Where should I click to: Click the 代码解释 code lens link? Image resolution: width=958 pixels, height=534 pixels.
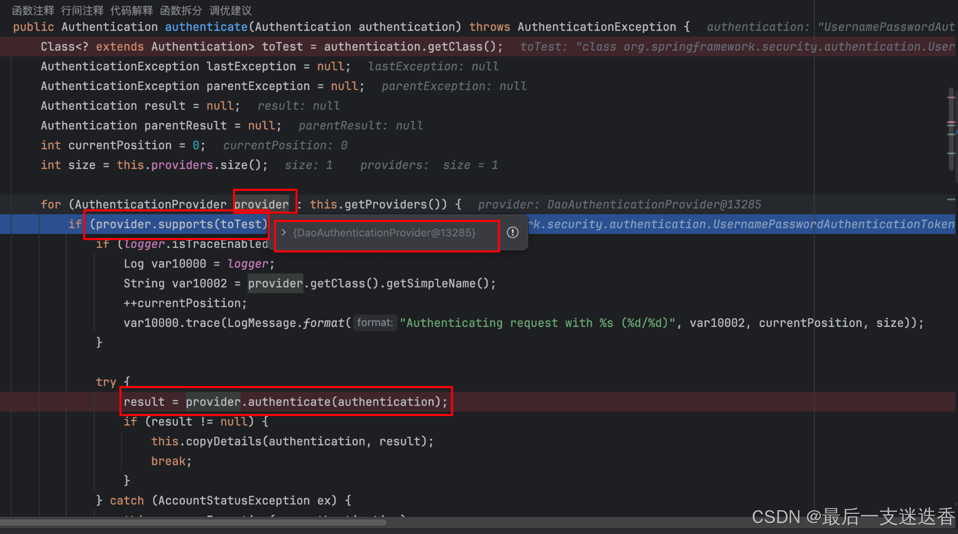(132, 10)
